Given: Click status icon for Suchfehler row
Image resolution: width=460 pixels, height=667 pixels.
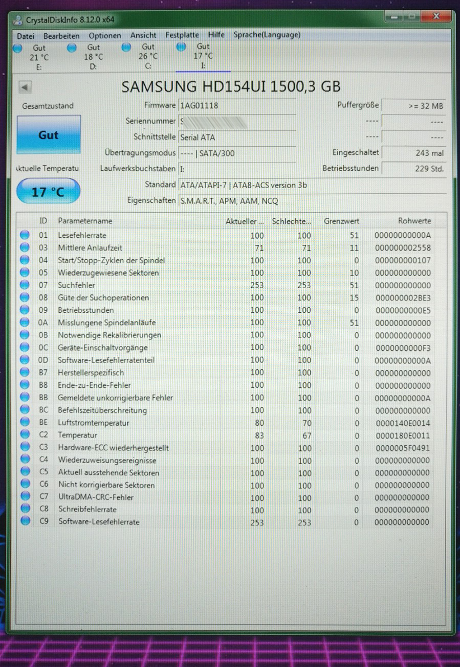Looking at the screenshot, I should (x=25, y=285).
